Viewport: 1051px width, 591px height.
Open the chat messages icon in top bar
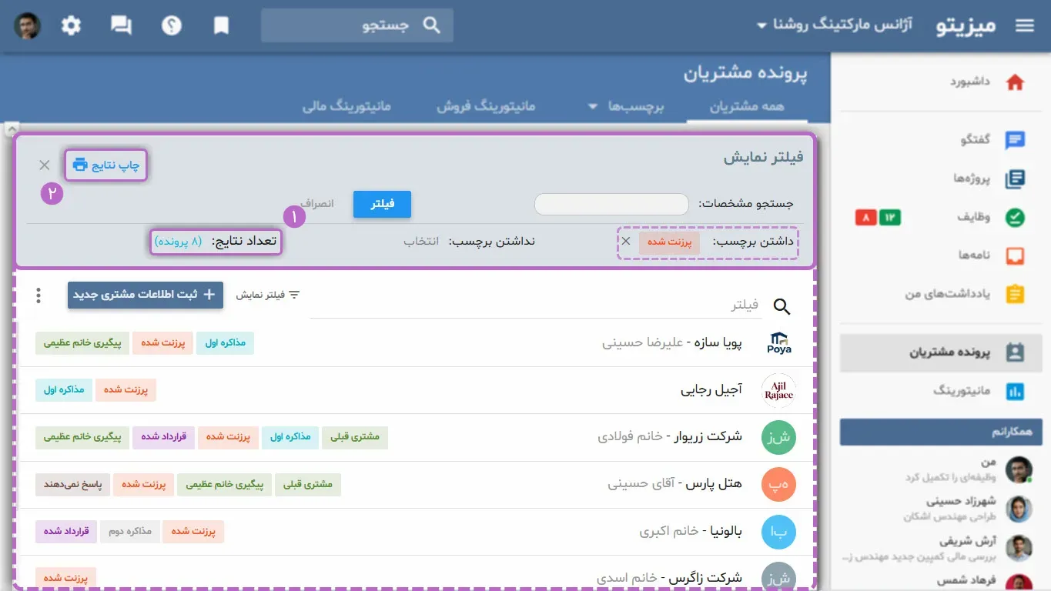point(121,25)
